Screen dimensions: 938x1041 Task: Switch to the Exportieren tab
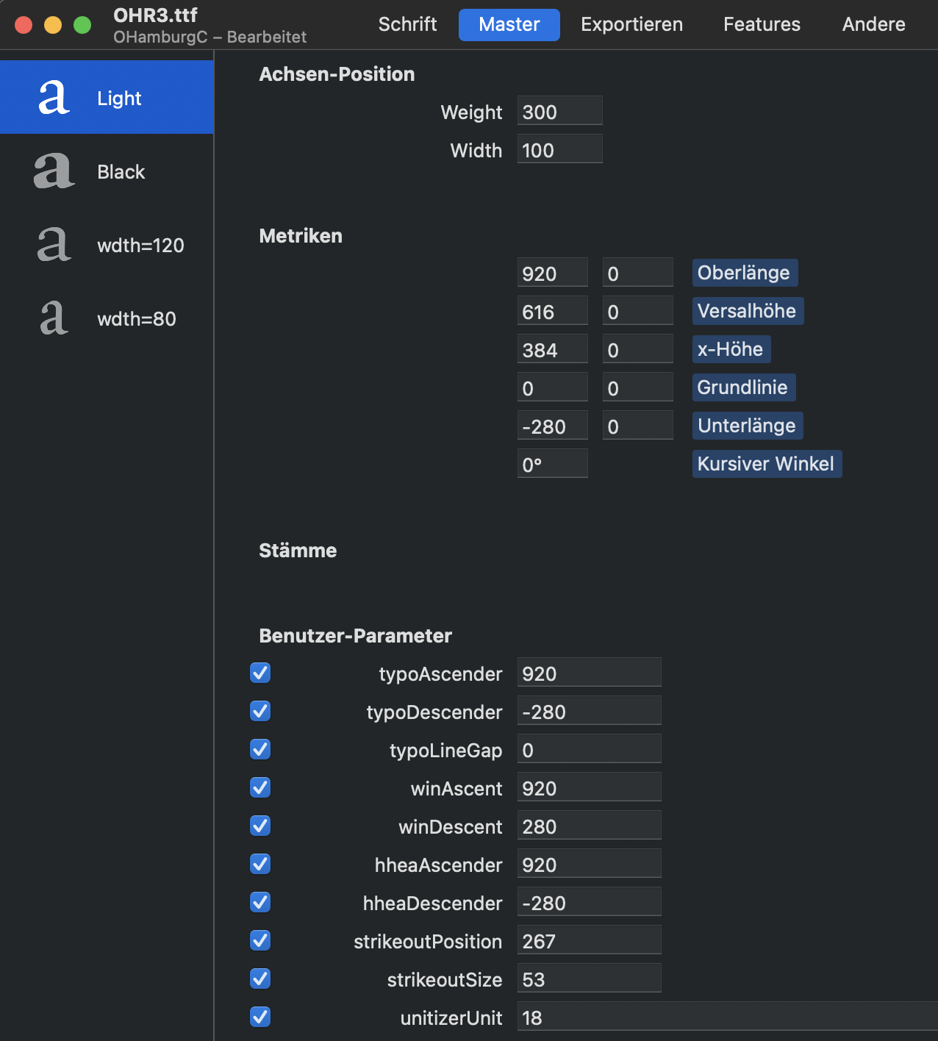631,24
